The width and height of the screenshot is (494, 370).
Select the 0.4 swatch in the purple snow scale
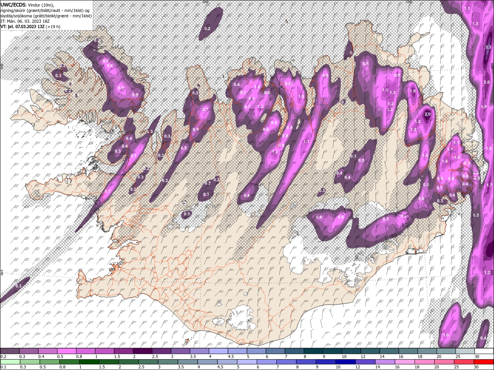click(47, 351)
